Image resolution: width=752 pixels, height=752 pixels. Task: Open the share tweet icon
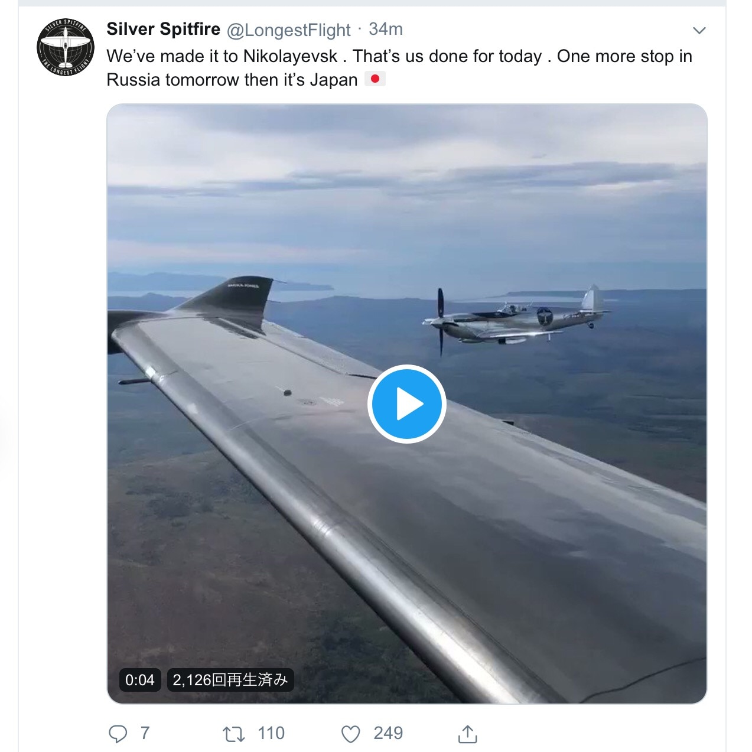467,734
